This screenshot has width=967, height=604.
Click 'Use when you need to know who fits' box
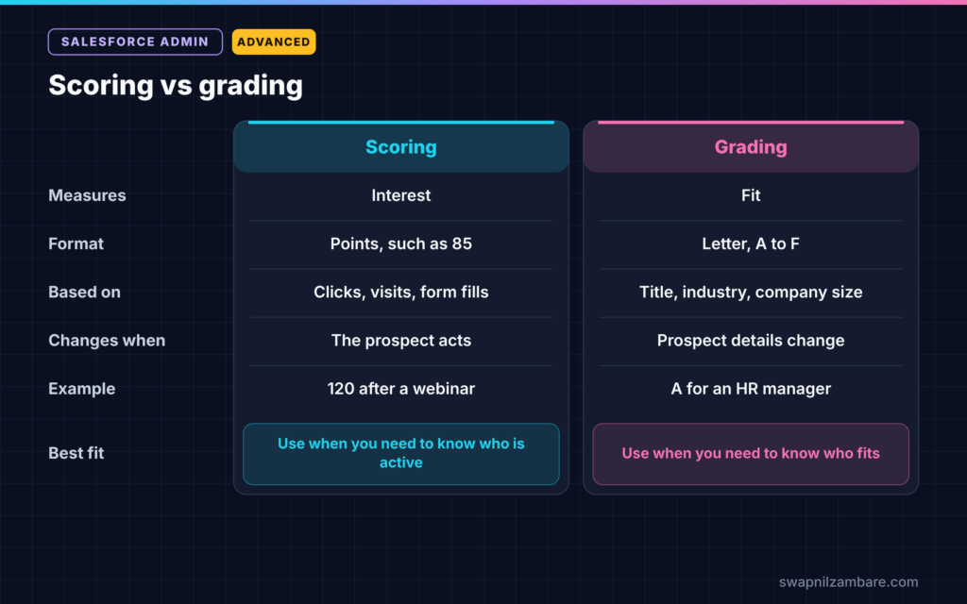point(751,454)
